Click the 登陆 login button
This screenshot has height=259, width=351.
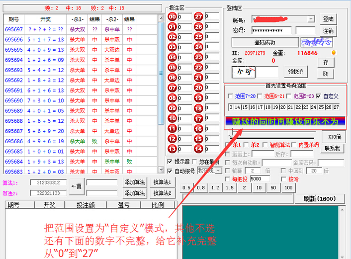[x=328, y=19]
